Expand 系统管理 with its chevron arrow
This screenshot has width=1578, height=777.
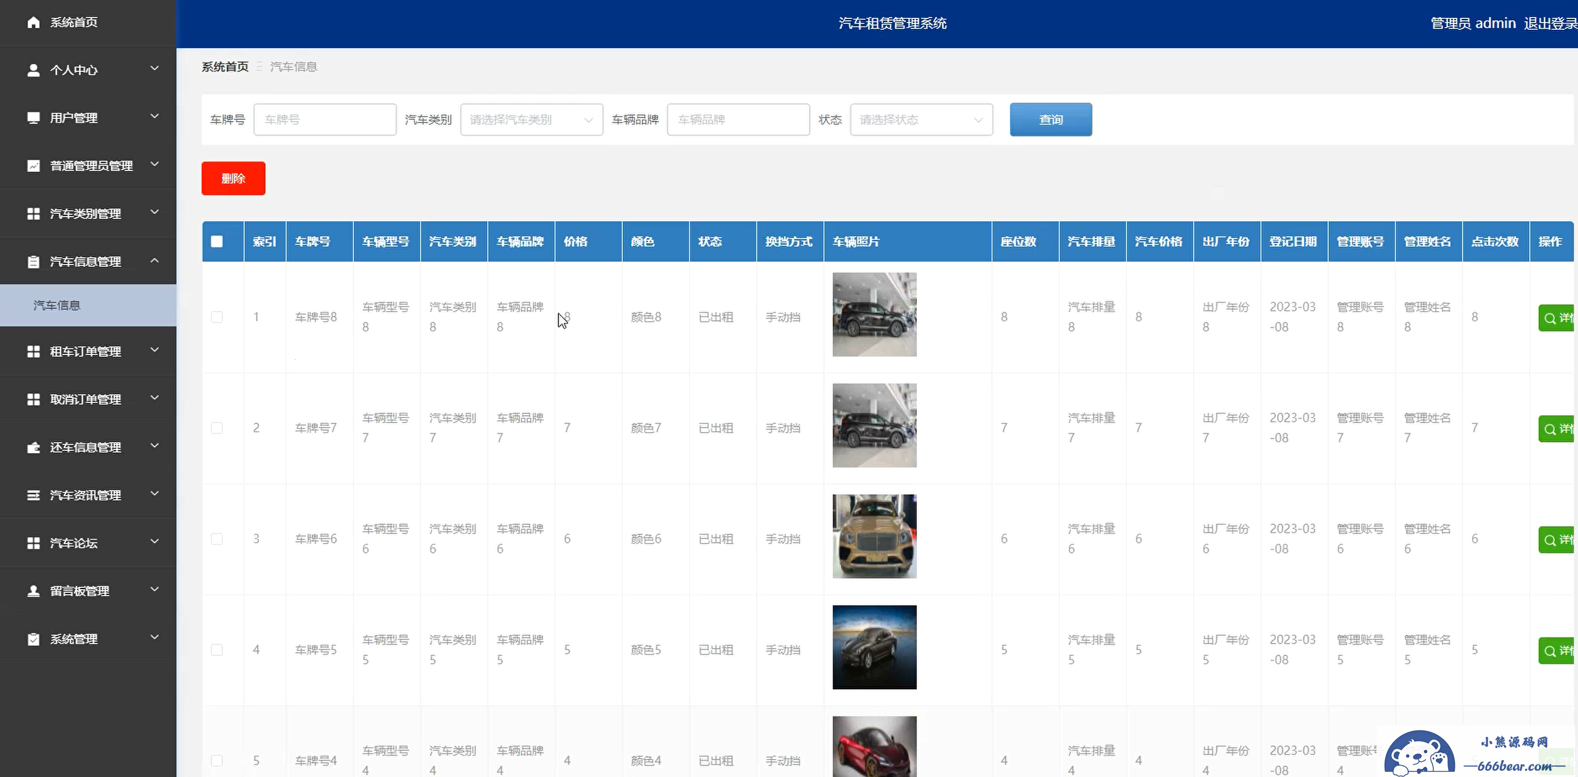(x=154, y=637)
